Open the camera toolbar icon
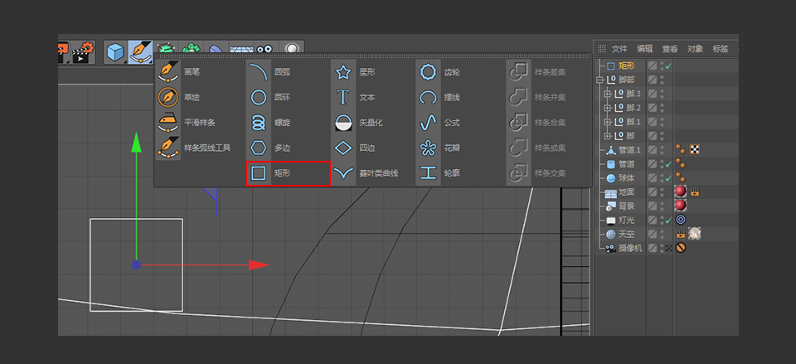 pyautogui.click(x=265, y=49)
